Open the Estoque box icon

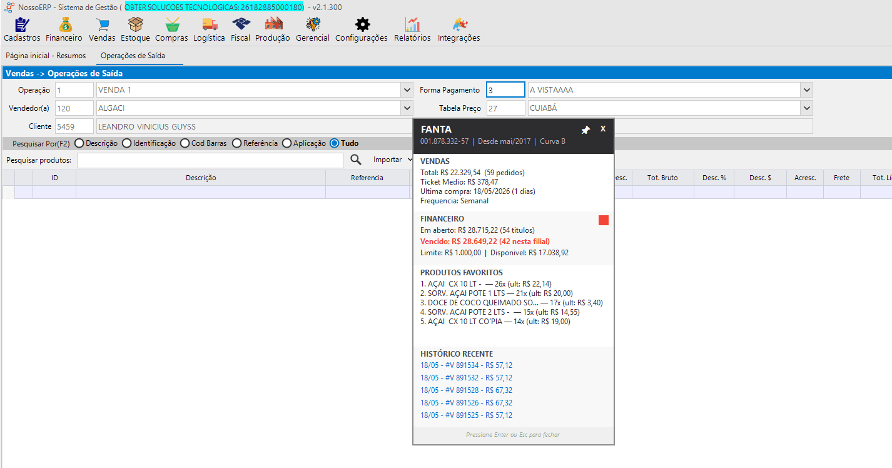point(135,24)
